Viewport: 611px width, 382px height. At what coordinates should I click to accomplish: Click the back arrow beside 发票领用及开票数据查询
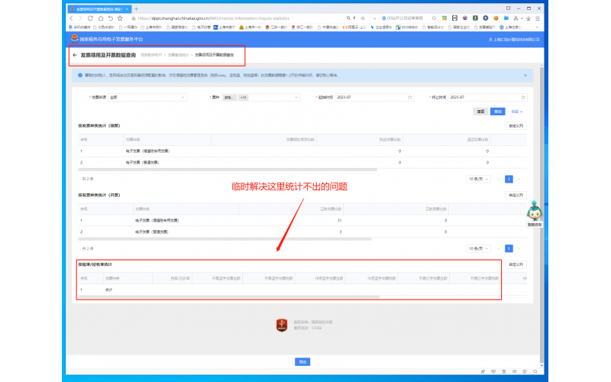(74, 55)
